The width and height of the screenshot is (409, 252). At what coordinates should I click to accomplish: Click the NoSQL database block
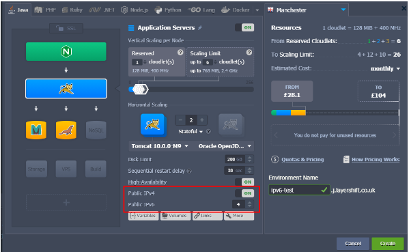pos(96,130)
